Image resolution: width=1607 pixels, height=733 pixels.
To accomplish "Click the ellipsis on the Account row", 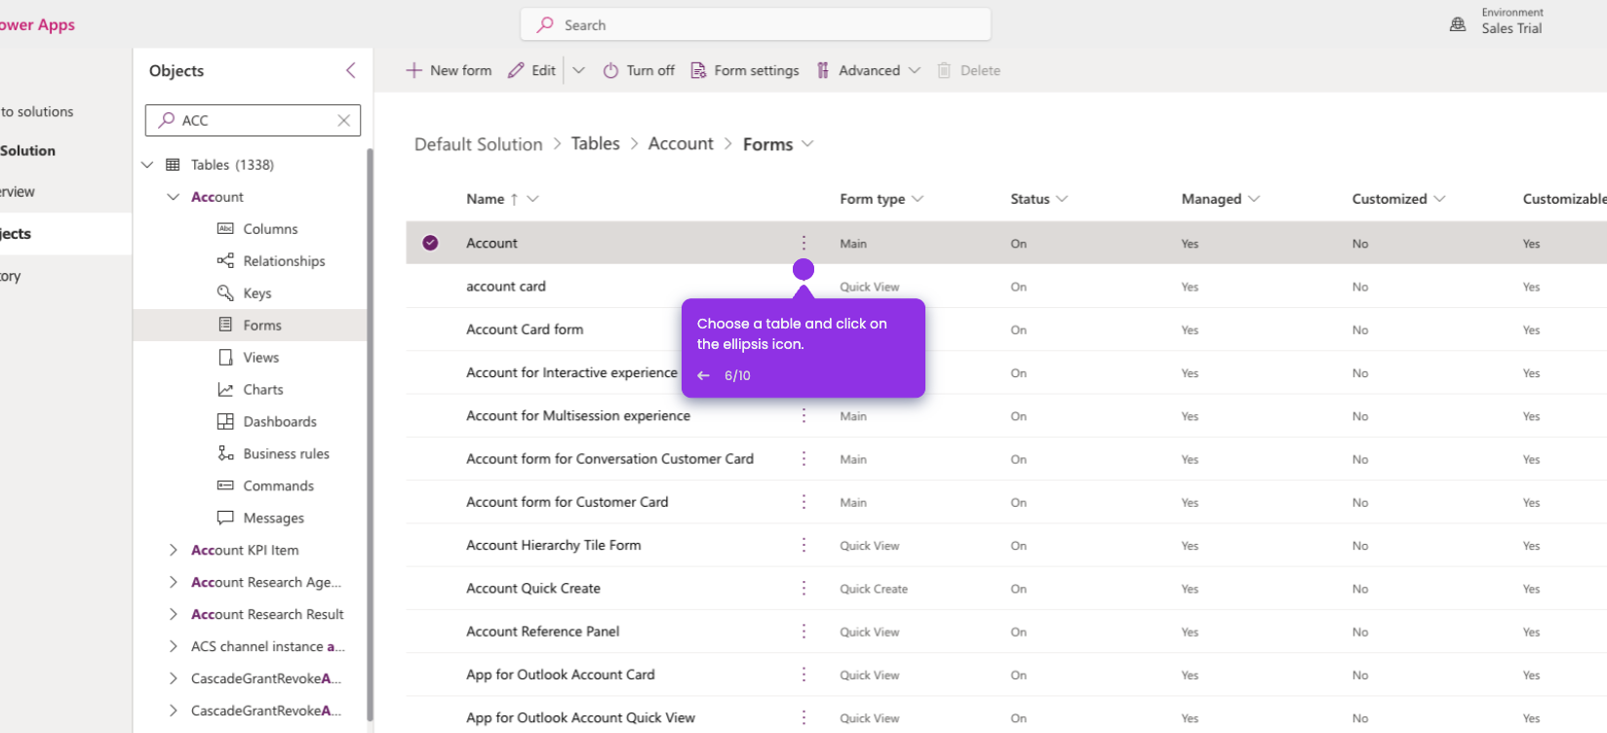I will (803, 243).
